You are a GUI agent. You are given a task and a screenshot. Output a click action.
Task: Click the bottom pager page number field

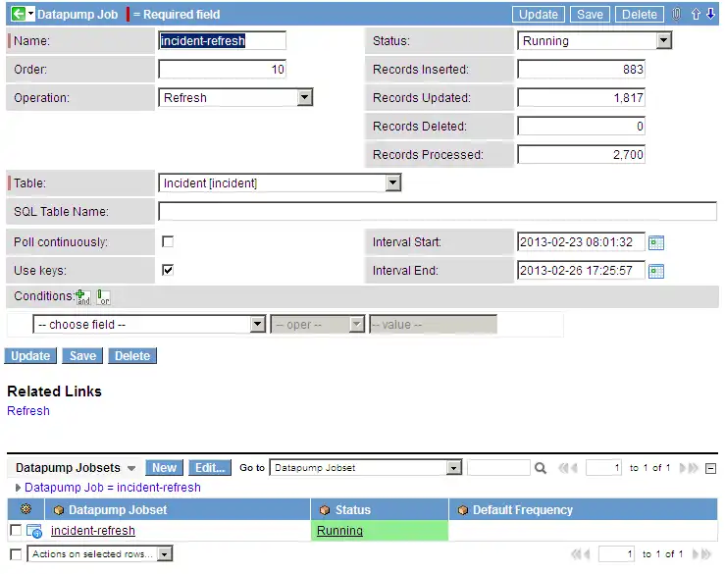pyautogui.click(x=616, y=554)
